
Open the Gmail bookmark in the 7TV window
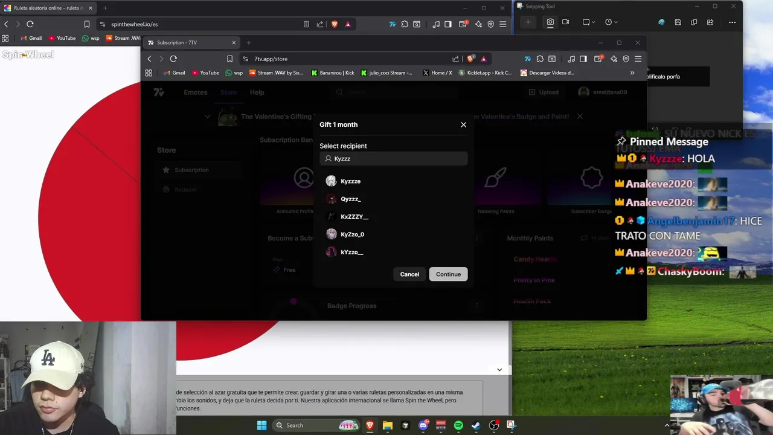[175, 72]
